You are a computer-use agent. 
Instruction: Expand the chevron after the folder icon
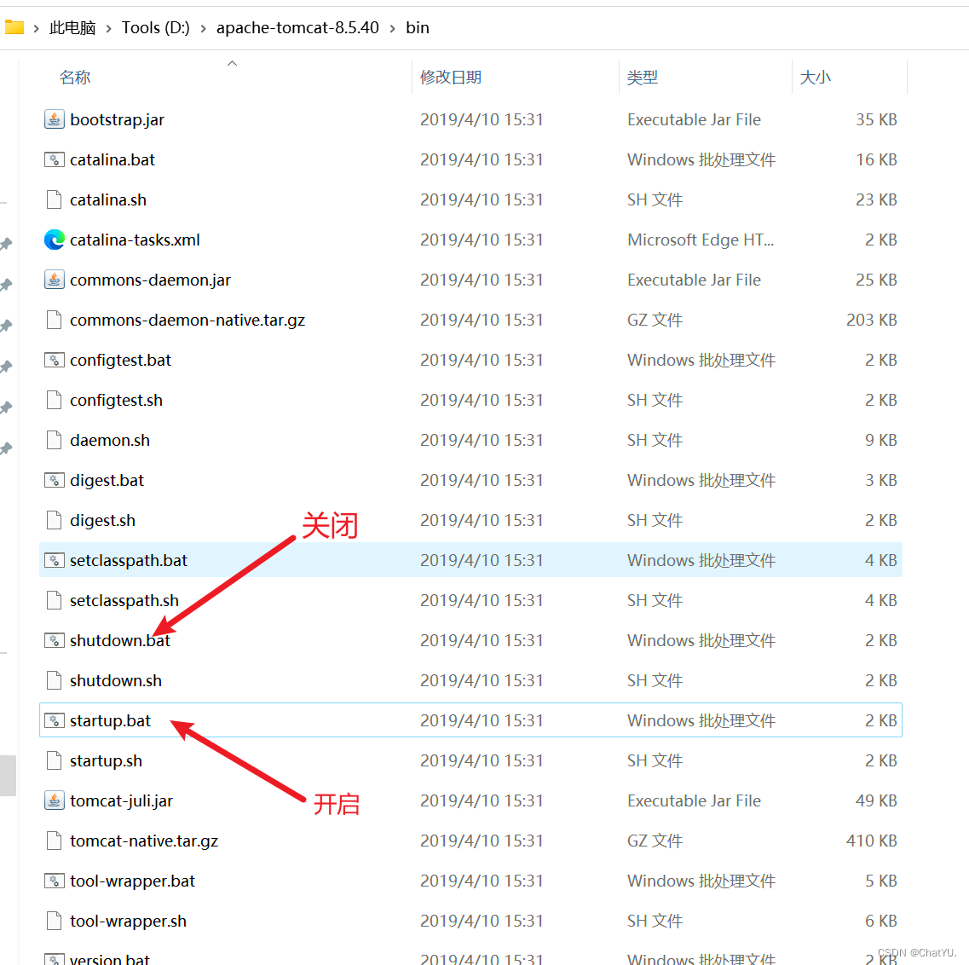(37, 28)
